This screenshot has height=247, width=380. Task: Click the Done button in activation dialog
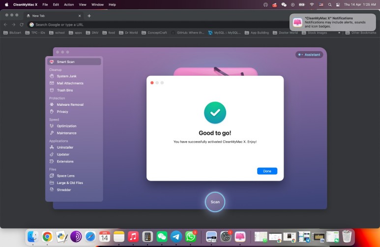point(267,171)
